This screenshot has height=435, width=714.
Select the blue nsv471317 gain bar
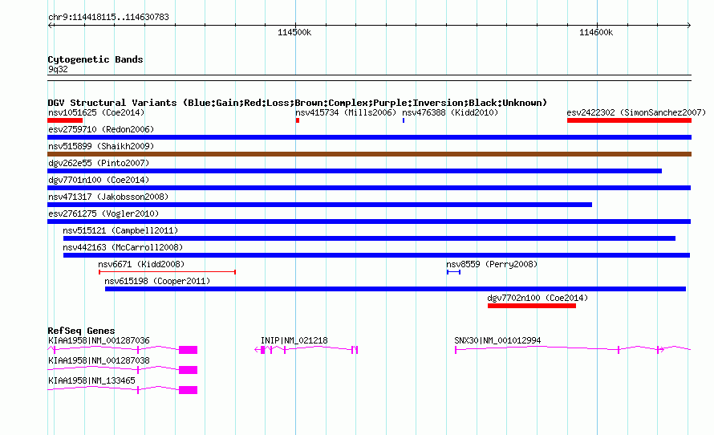pos(319,205)
